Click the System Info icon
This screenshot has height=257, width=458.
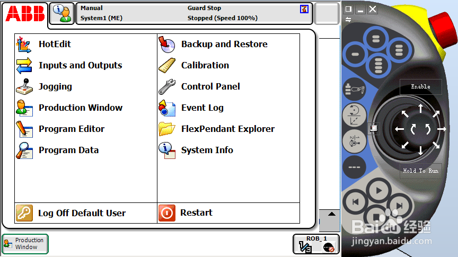pos(167,150)
